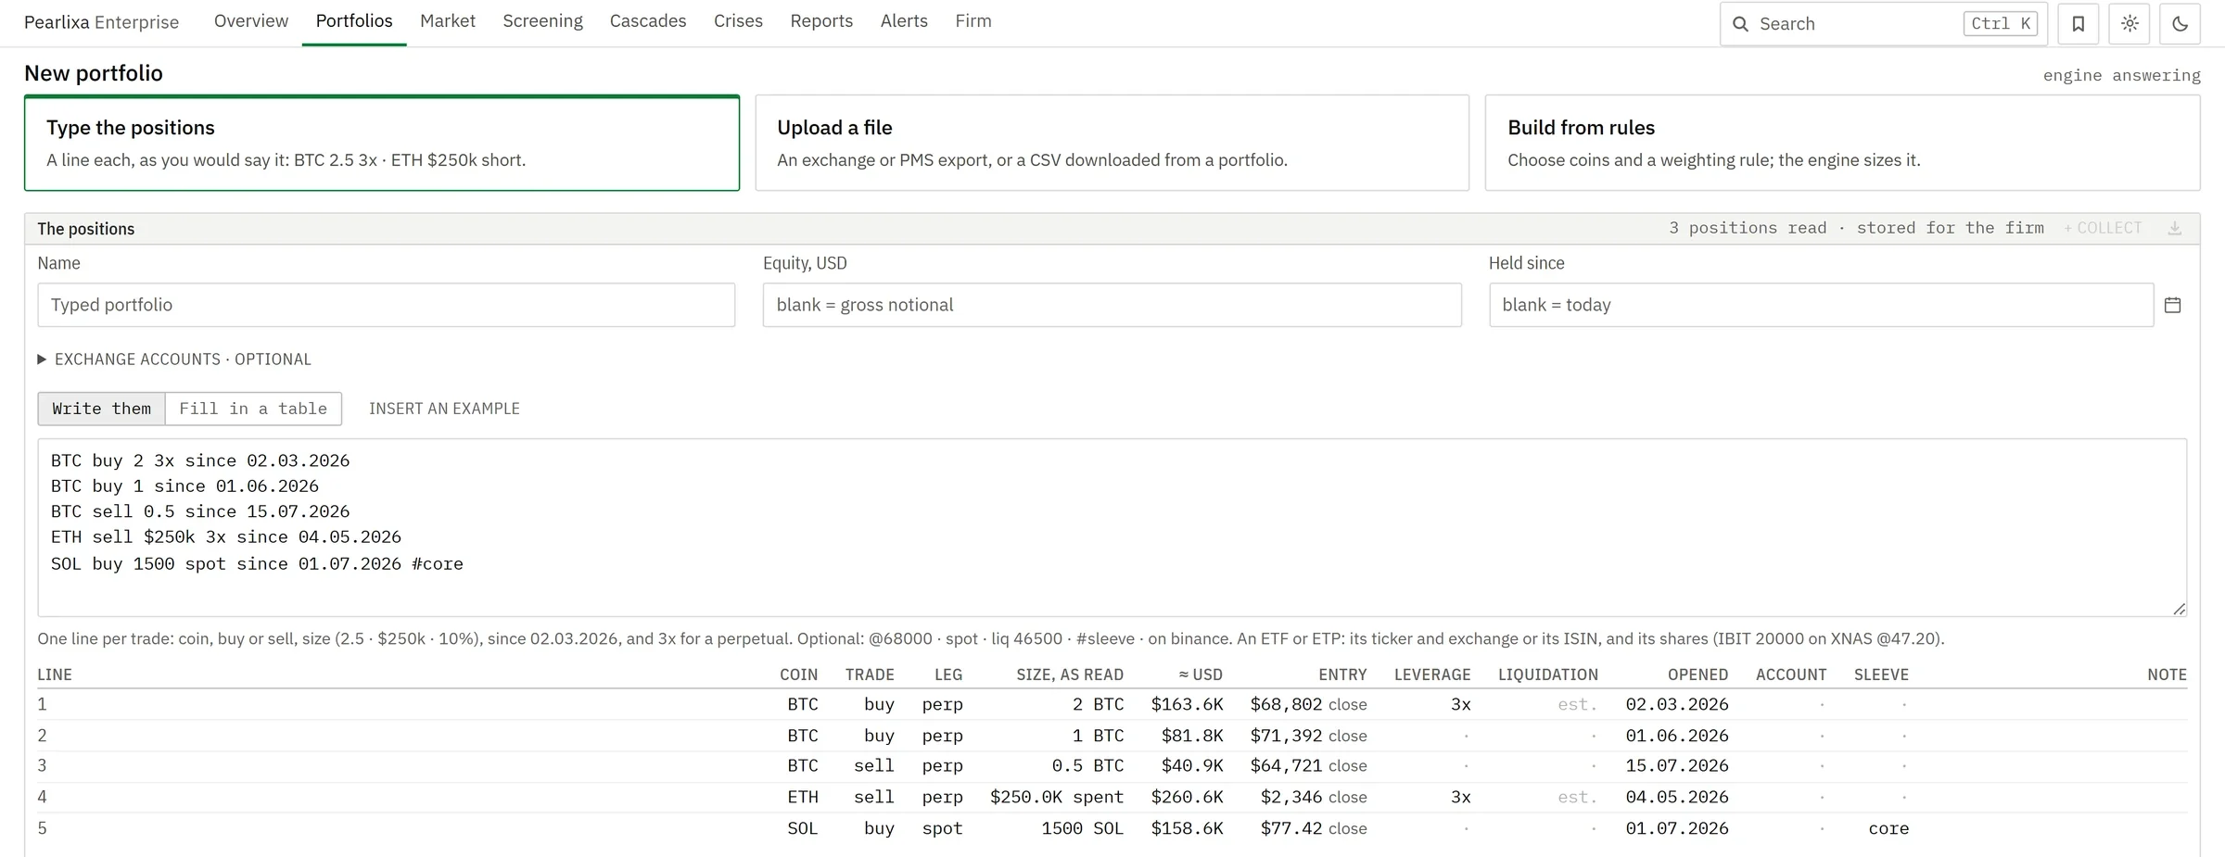The height and width of the screenshot is (857, 2225).
Task: Click the text area resize handle
Action: coord(2179,609)
